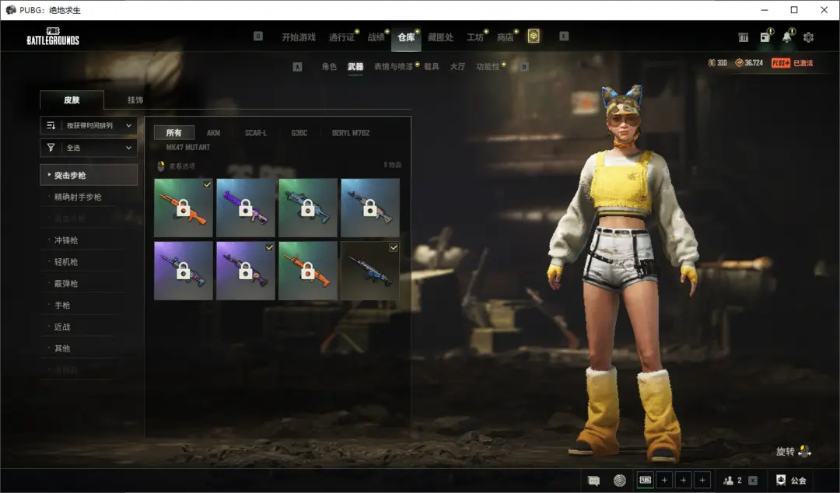840x493 pixels.
Task: Select the SCAR-L weapon filter tab
Action: [x=256, y=133]
